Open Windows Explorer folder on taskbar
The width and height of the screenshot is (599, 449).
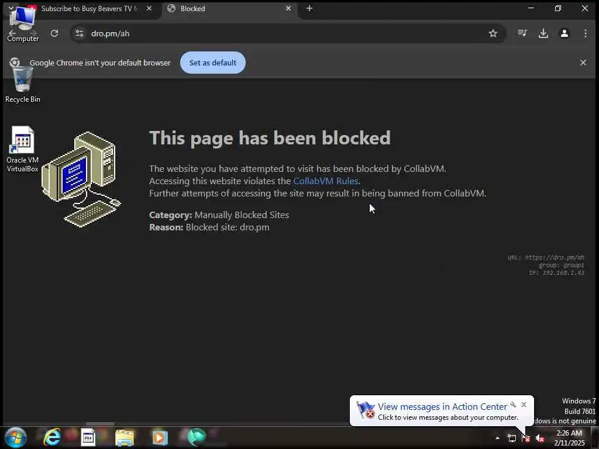[125, 437]
